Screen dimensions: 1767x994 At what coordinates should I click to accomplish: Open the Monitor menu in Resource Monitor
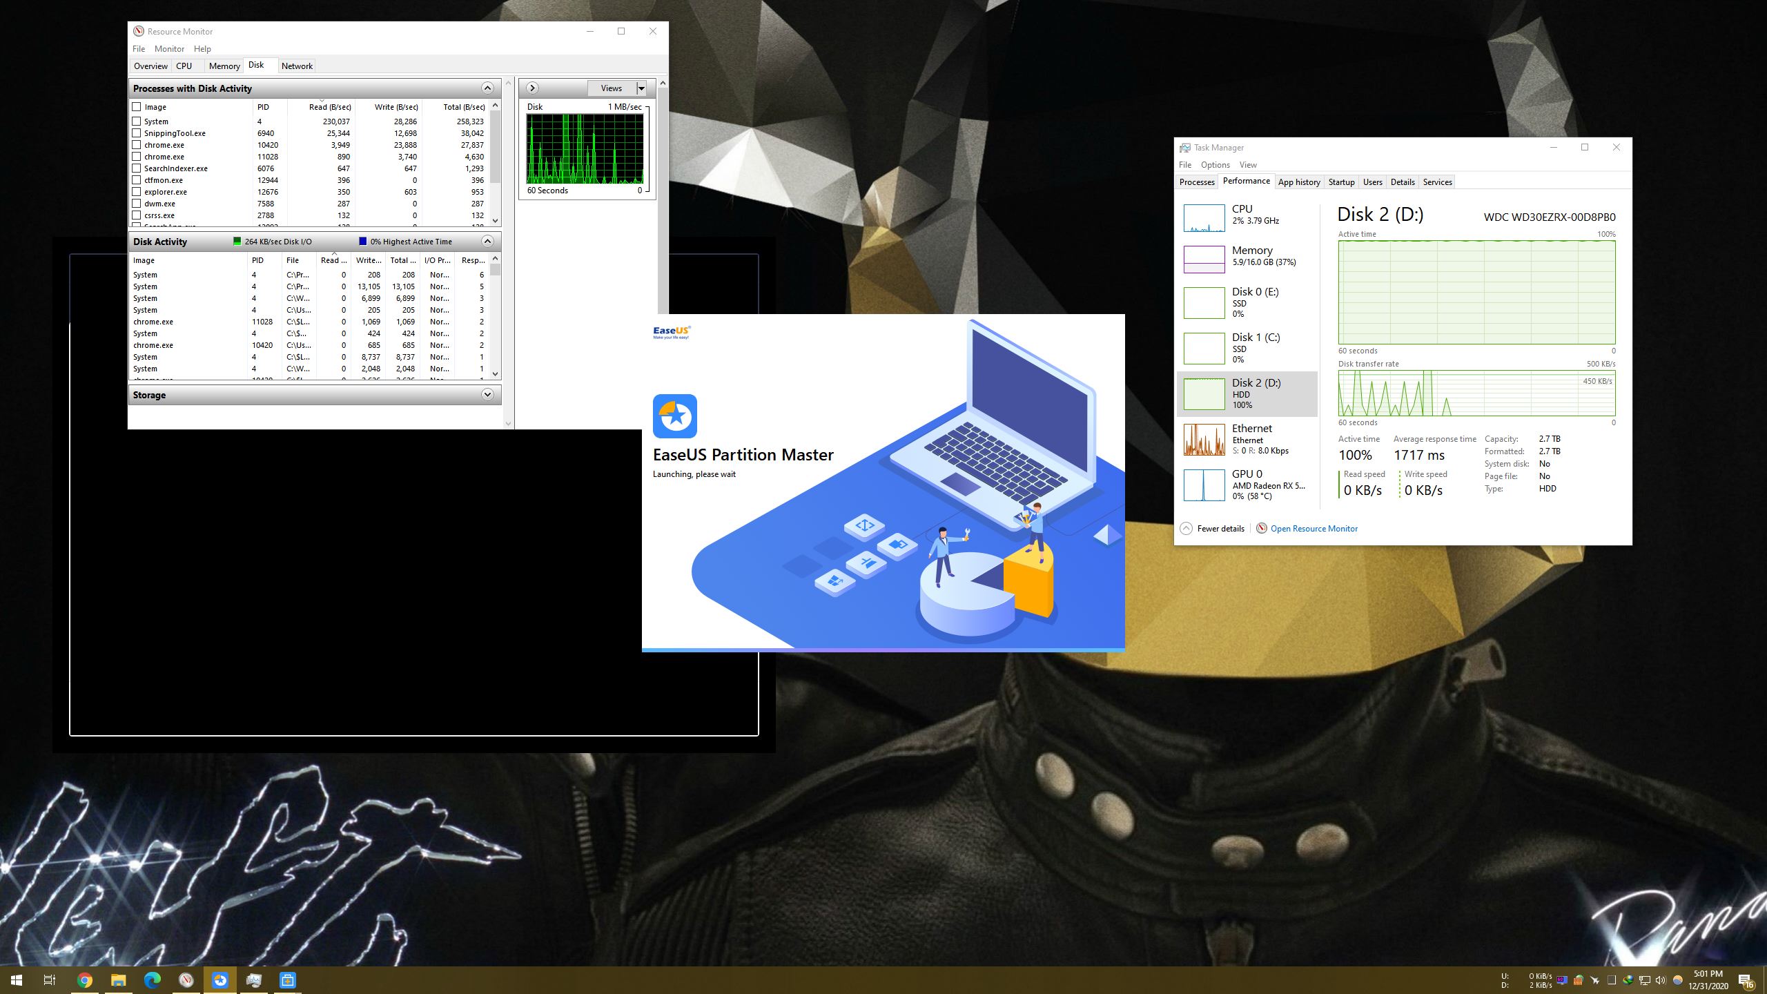(x=169, y=49)
